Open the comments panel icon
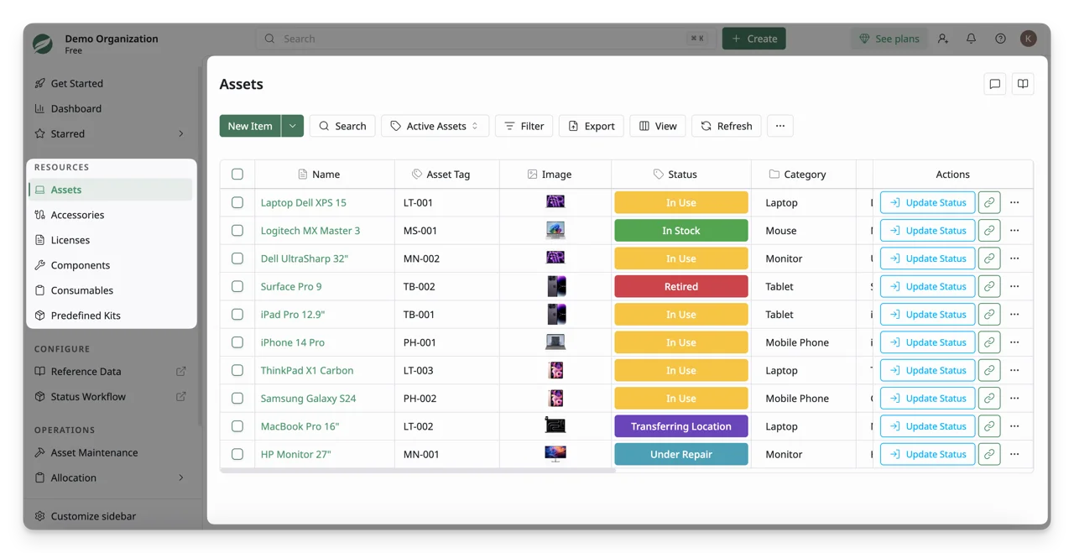The width and height of the screenshot is (1074, 553). [995, 84]
